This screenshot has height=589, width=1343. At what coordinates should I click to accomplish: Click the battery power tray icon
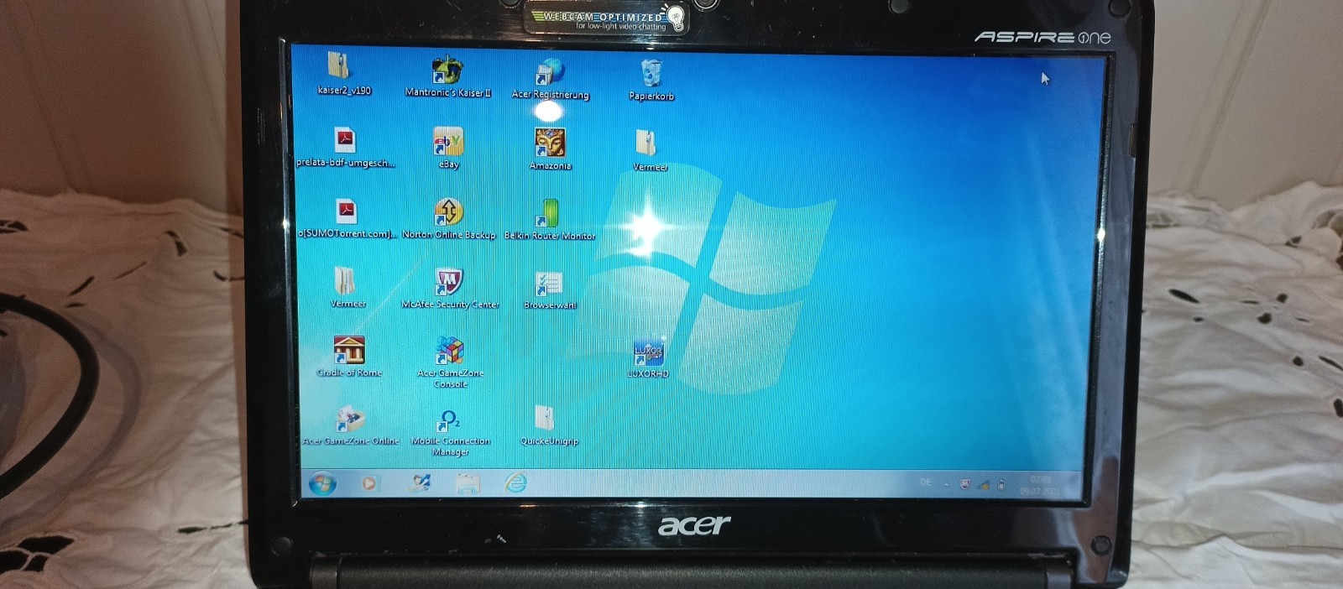[x=1001, y=485]
